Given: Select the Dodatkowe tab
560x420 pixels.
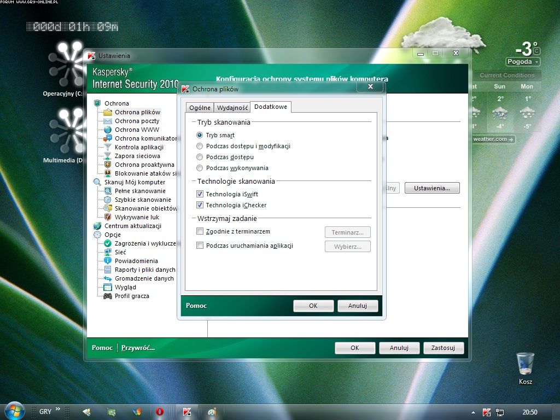Looking at the screenshot, I should [x=271, y=107].
